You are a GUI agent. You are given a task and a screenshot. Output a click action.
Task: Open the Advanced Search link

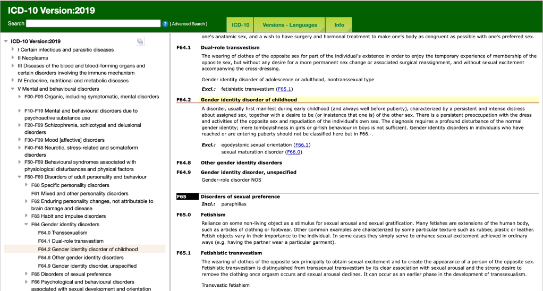[189, 24]
